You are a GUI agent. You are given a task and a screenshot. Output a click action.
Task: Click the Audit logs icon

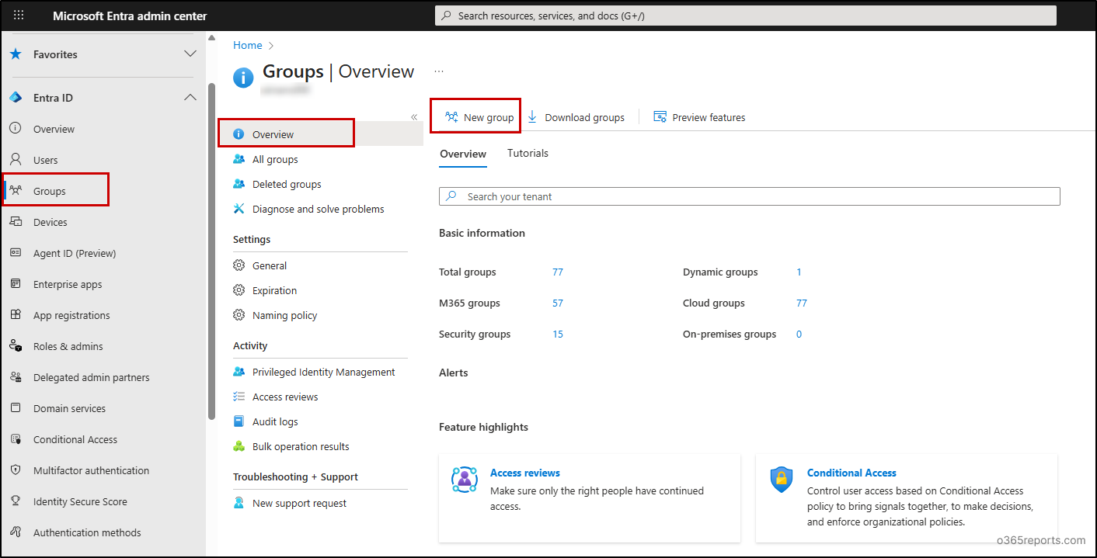(239, 421)
